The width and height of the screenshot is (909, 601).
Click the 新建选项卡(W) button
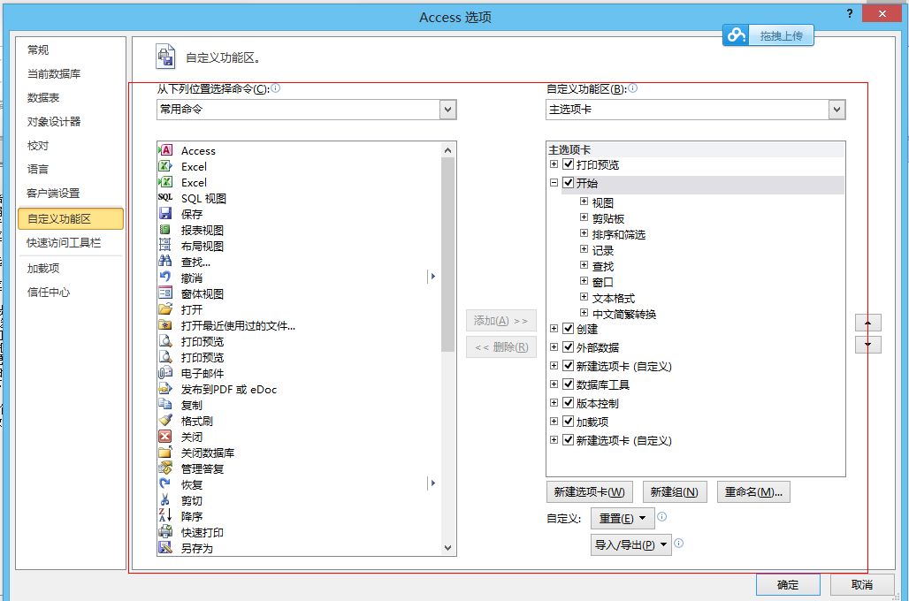[590, 492]
